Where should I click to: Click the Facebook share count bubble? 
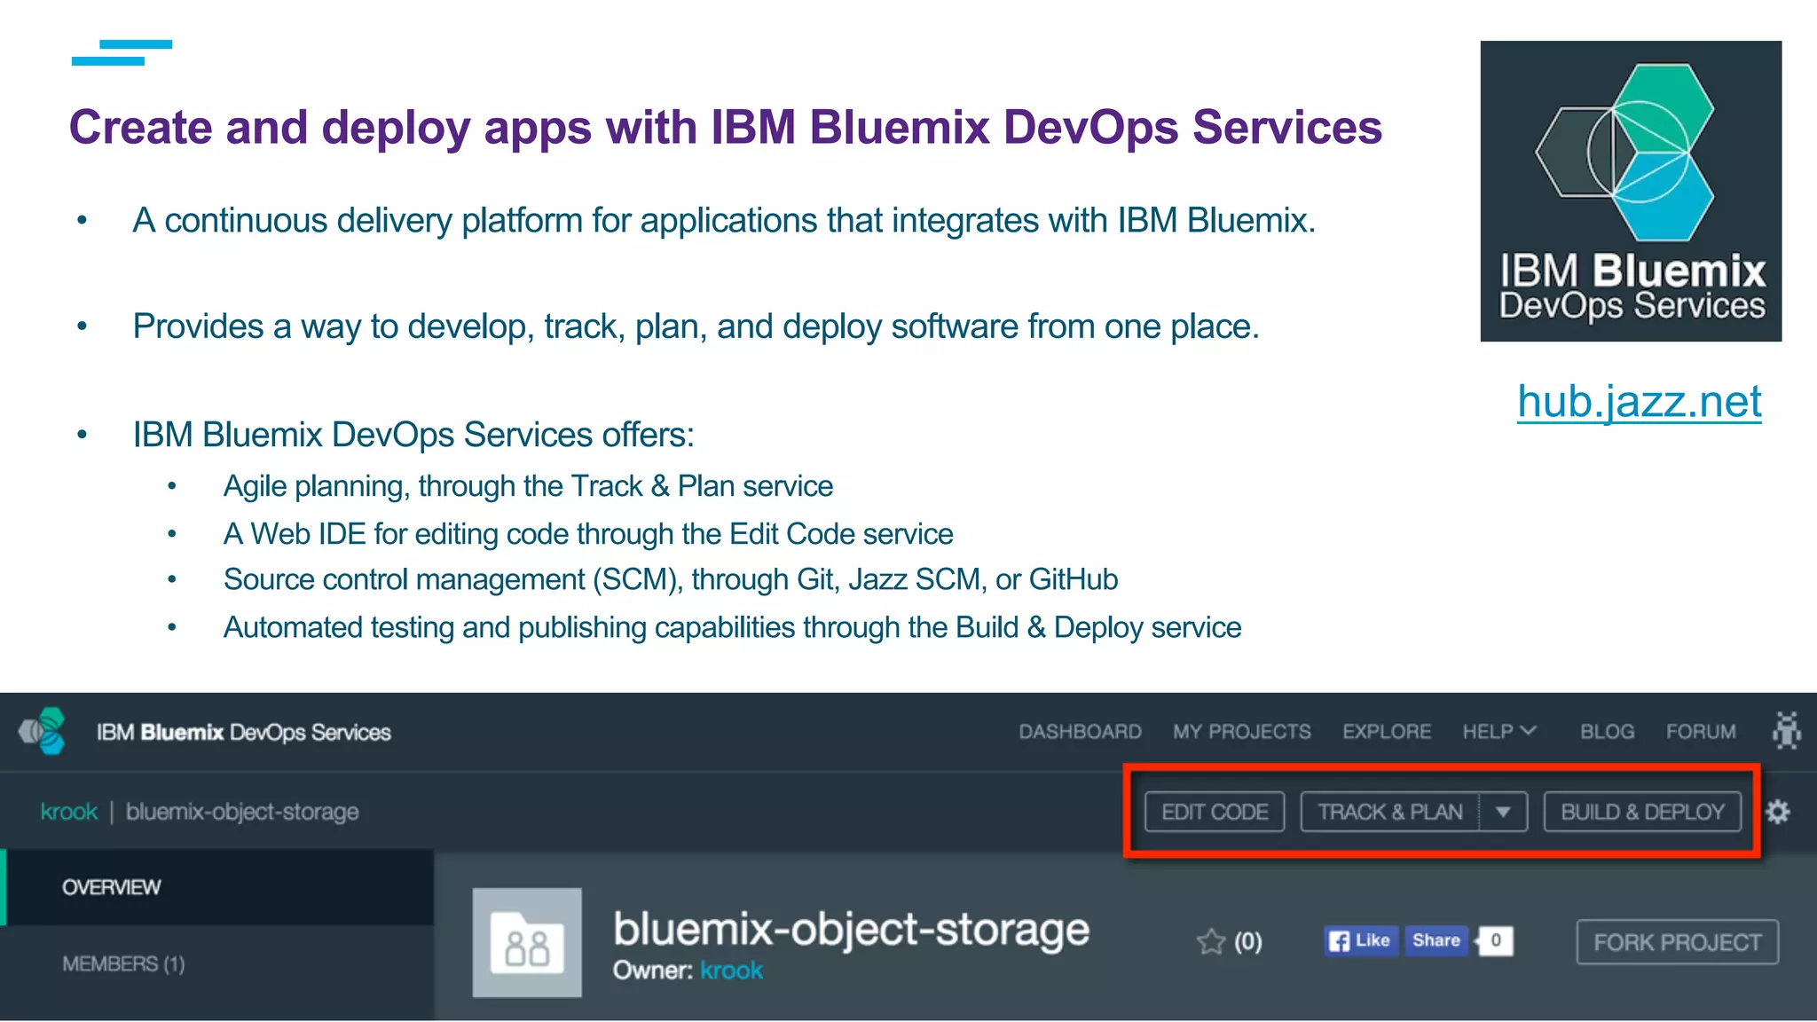tap(1495, 940)
